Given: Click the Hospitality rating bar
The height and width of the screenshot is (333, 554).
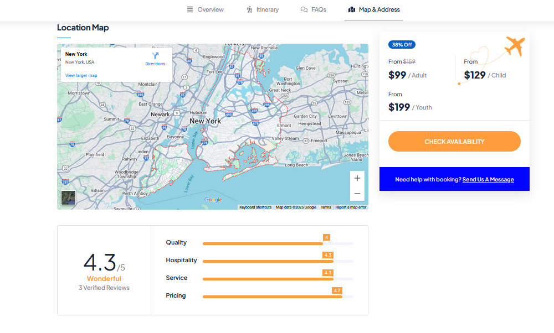Looking at the screenshot, I should [278, 262].
